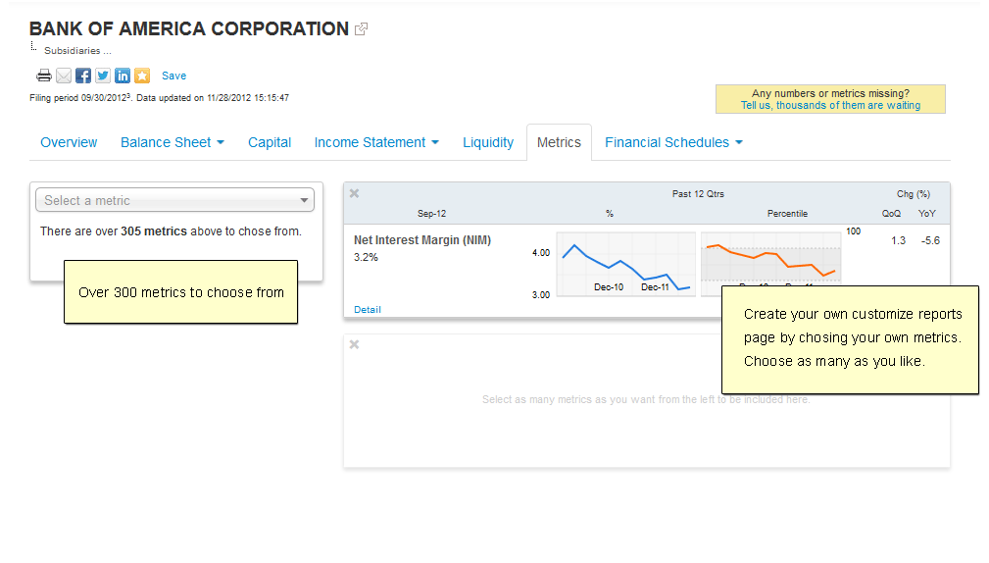Switch to the Overview tab
989x563 pixels.
(69, 142)
